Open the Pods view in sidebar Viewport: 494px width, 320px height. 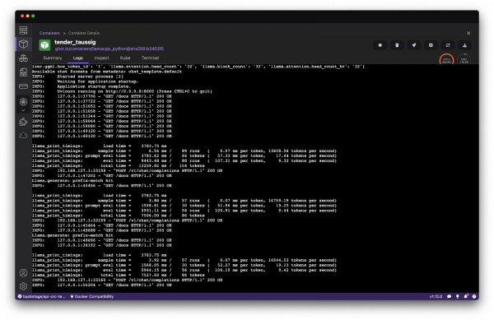coord(23,58)
